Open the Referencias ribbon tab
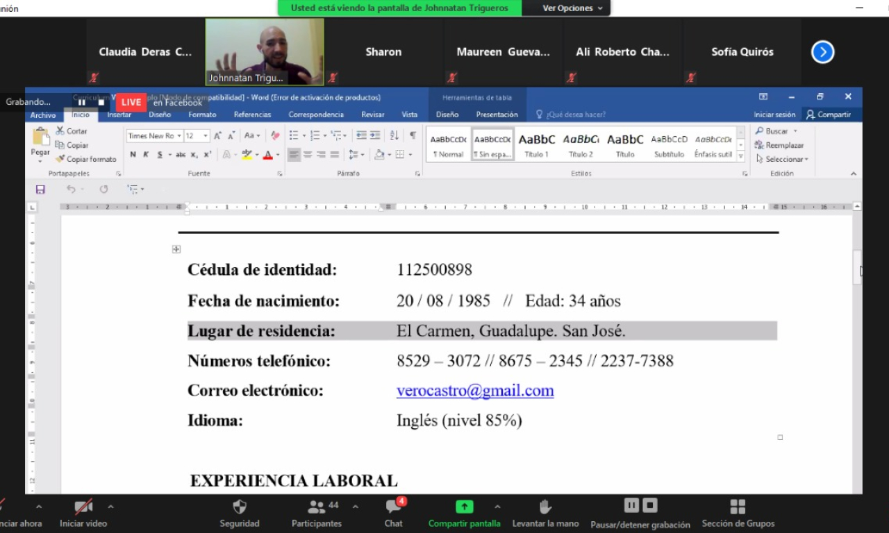Screen dimensions: 889x533 click(x=252, y=115)
